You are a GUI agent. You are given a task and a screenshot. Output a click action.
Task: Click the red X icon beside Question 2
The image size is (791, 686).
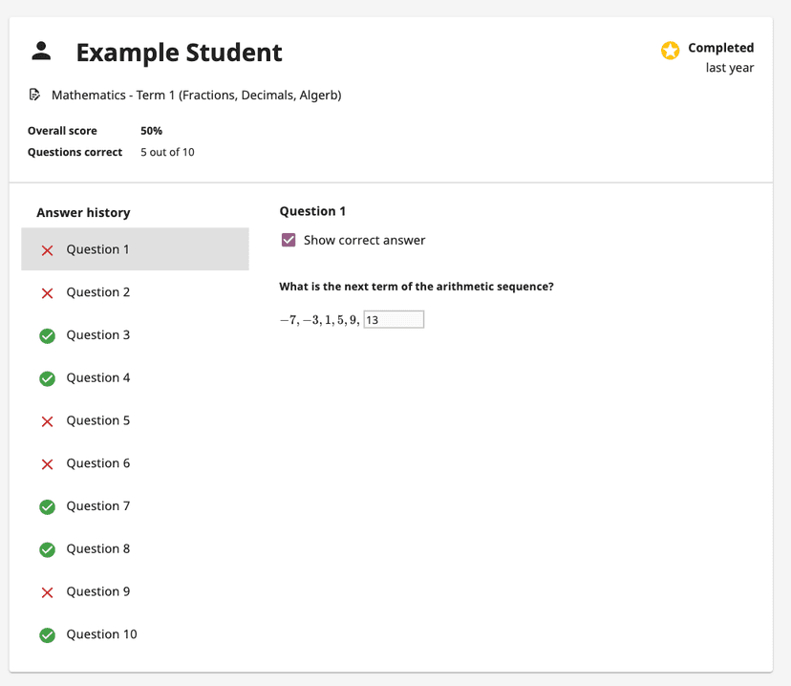(48, 292)
